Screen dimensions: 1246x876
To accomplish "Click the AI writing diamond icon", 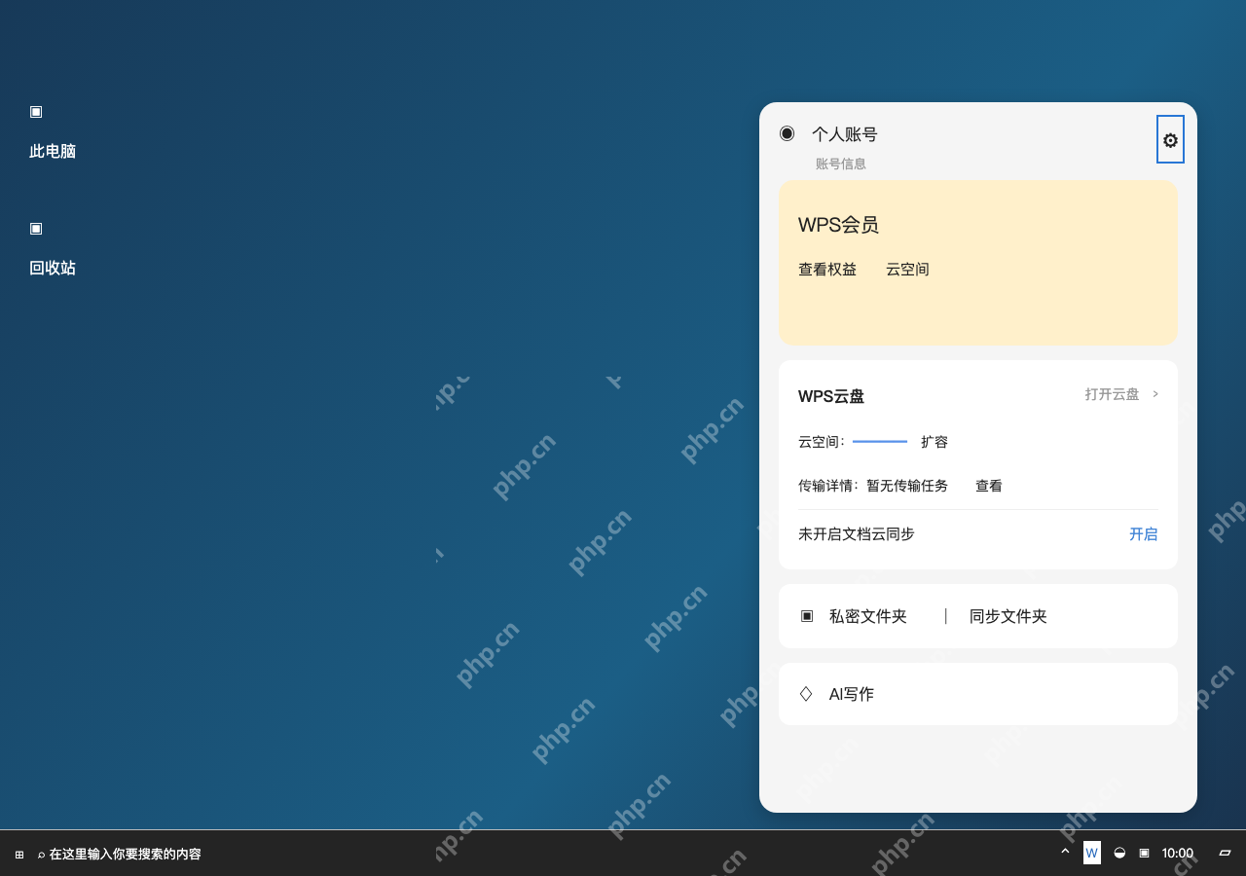I will [x=806, y=694].
